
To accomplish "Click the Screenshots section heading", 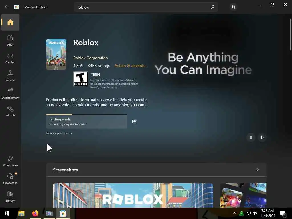I will pyautogui.click(x=65, y=170).
